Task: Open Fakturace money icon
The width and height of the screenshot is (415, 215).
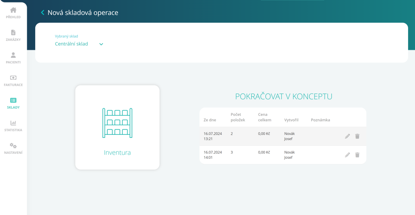Action: pyautogui.click(x=13, y=78)
